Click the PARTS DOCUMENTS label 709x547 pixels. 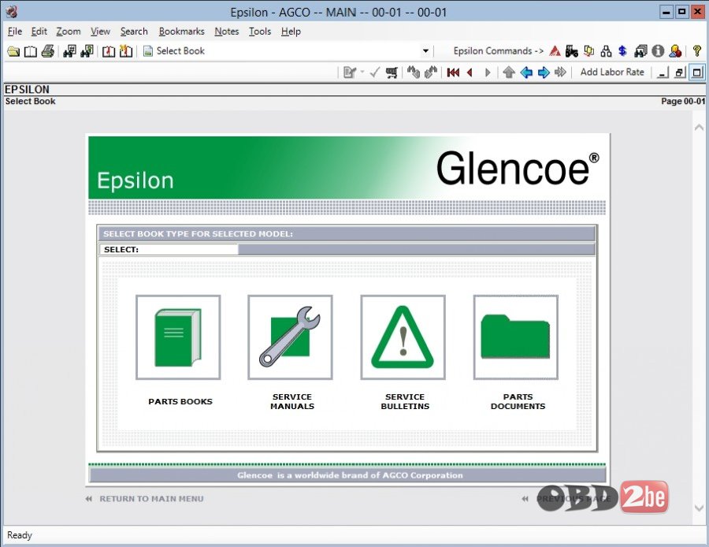tap(518, 401)
